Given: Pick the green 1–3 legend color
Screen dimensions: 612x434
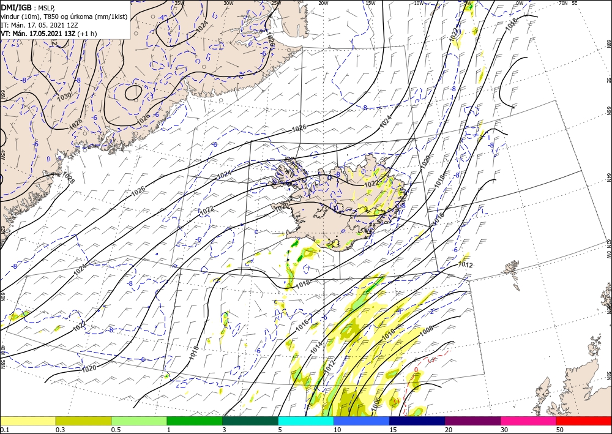Looking at the screenshot, I should tap(195, 421).
